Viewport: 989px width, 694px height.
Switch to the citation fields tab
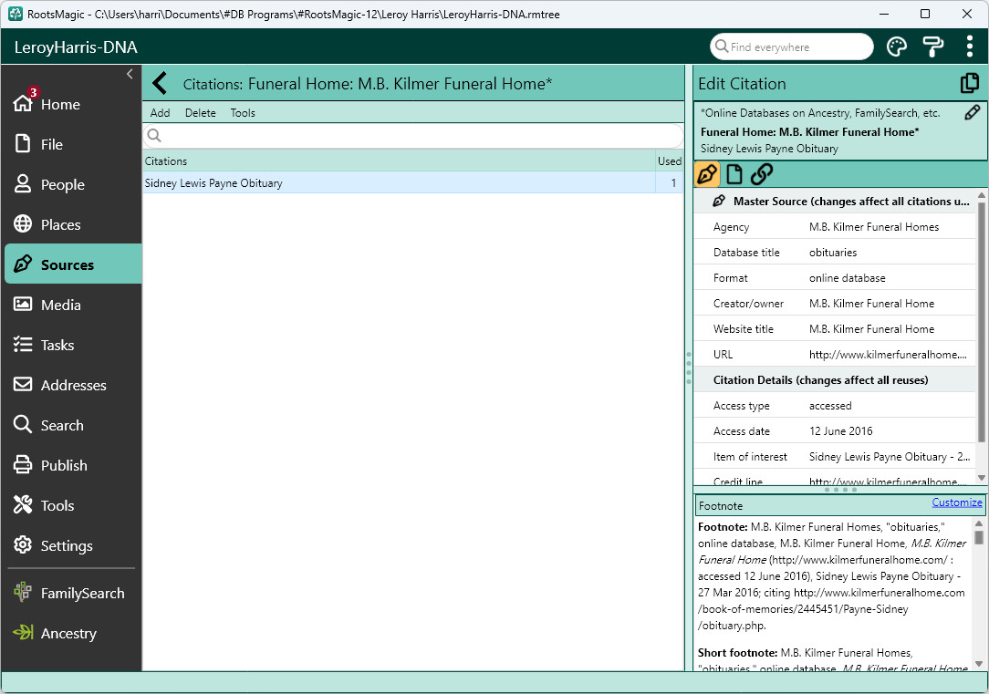tap(707, 173)
